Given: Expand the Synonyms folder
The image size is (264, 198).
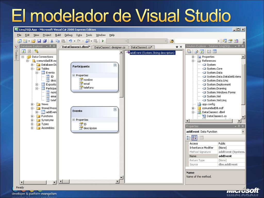Looking at the screenshot, I should [x=32, y=120].
